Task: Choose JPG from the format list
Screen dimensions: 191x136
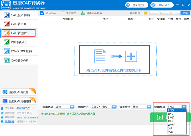Action: pos(177,114)
